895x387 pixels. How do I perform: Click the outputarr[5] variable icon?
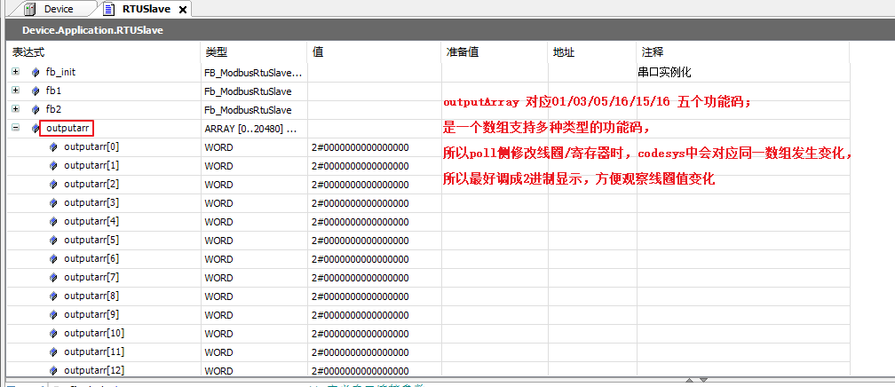point(53,241)
